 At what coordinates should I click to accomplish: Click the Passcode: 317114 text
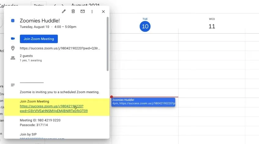[34, 125]
